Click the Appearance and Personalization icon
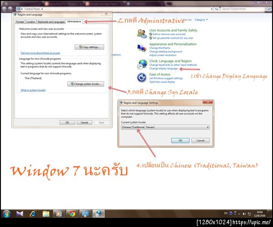The width and height of the screenshot is (273, 227). click(142, 48)
